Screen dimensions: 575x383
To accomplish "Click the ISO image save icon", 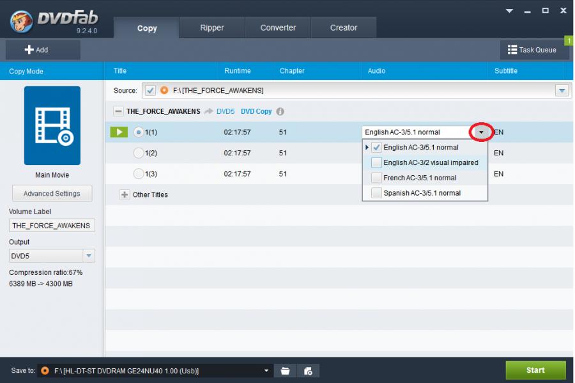I will pyautogui.click(x=308, y=371).
